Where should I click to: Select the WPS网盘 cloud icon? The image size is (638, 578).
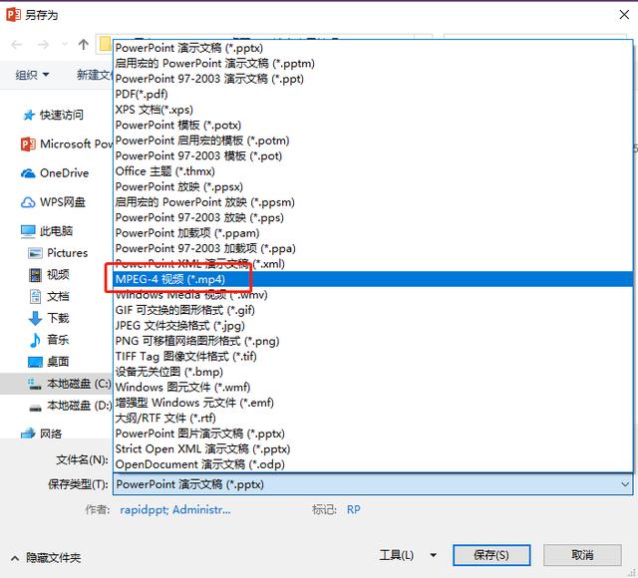[x=28, y=202]
